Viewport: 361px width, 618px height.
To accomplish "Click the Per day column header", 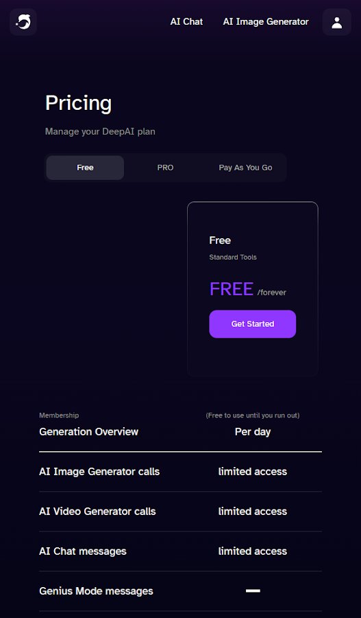I will [253, 432].
